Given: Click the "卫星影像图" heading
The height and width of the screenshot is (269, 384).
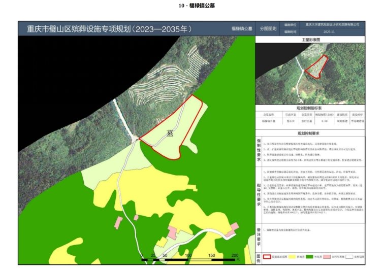Looking at the screenshot, I should click(311, 40).
